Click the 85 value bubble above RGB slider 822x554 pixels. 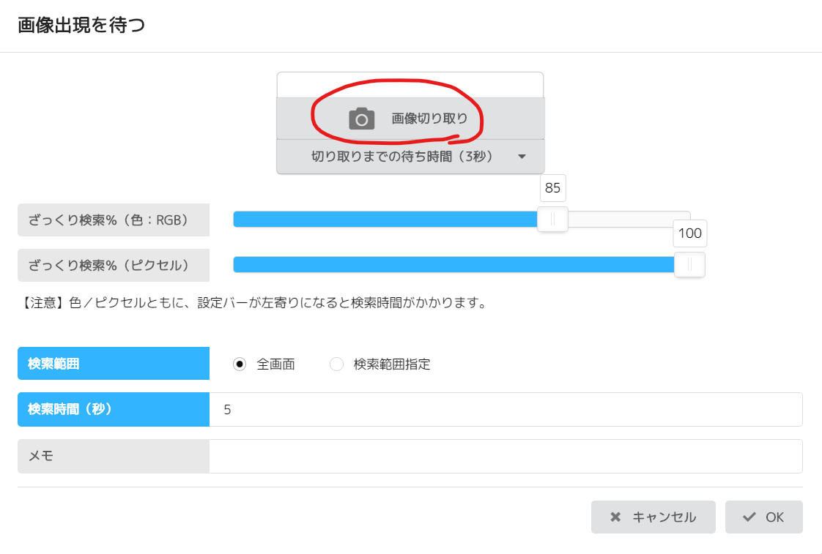(x=552, y=188)
